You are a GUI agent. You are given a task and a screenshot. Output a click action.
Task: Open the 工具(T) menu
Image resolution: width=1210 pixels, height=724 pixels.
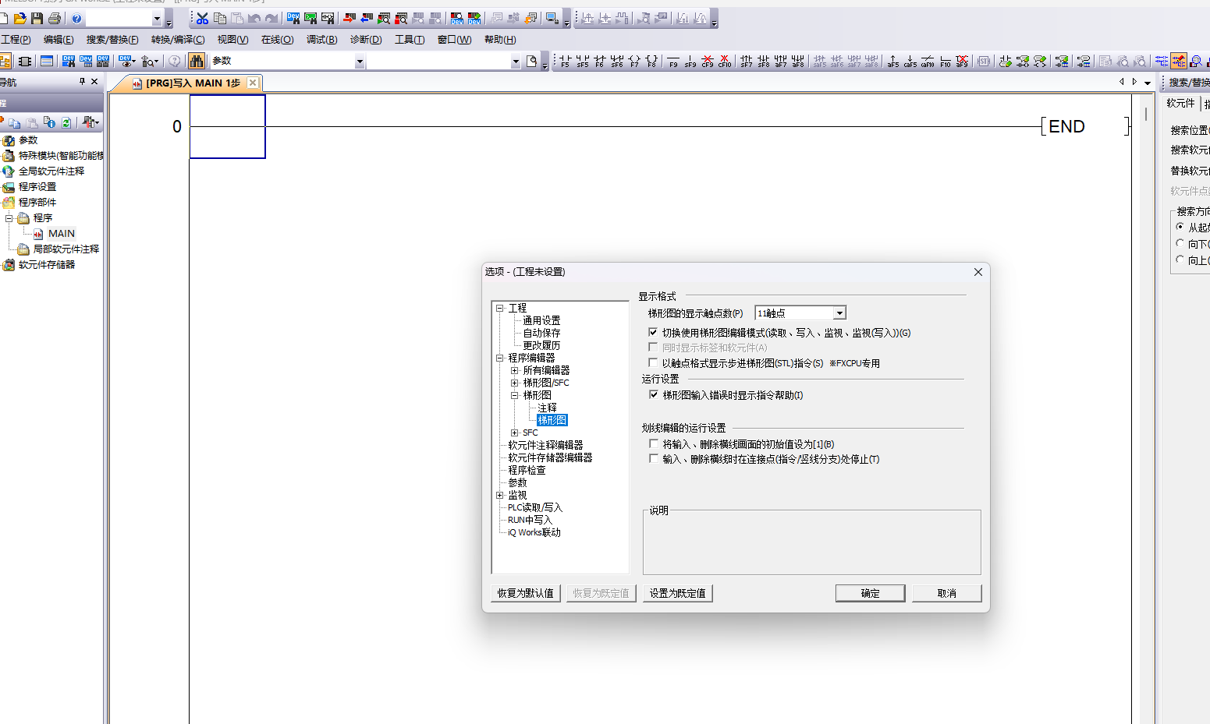410,40
